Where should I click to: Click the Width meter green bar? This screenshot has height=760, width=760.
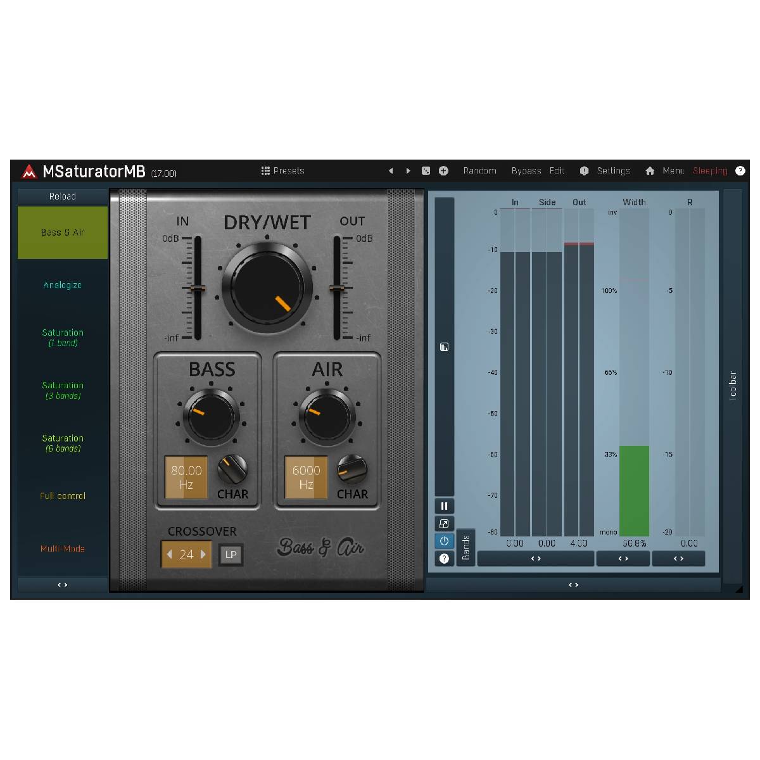[634, 491]
